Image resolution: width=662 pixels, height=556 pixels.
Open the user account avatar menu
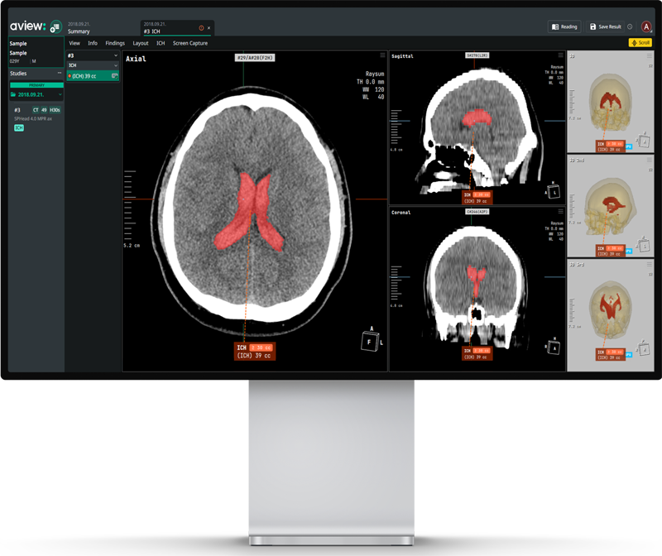pyautogui.click(x=646, y=26)
